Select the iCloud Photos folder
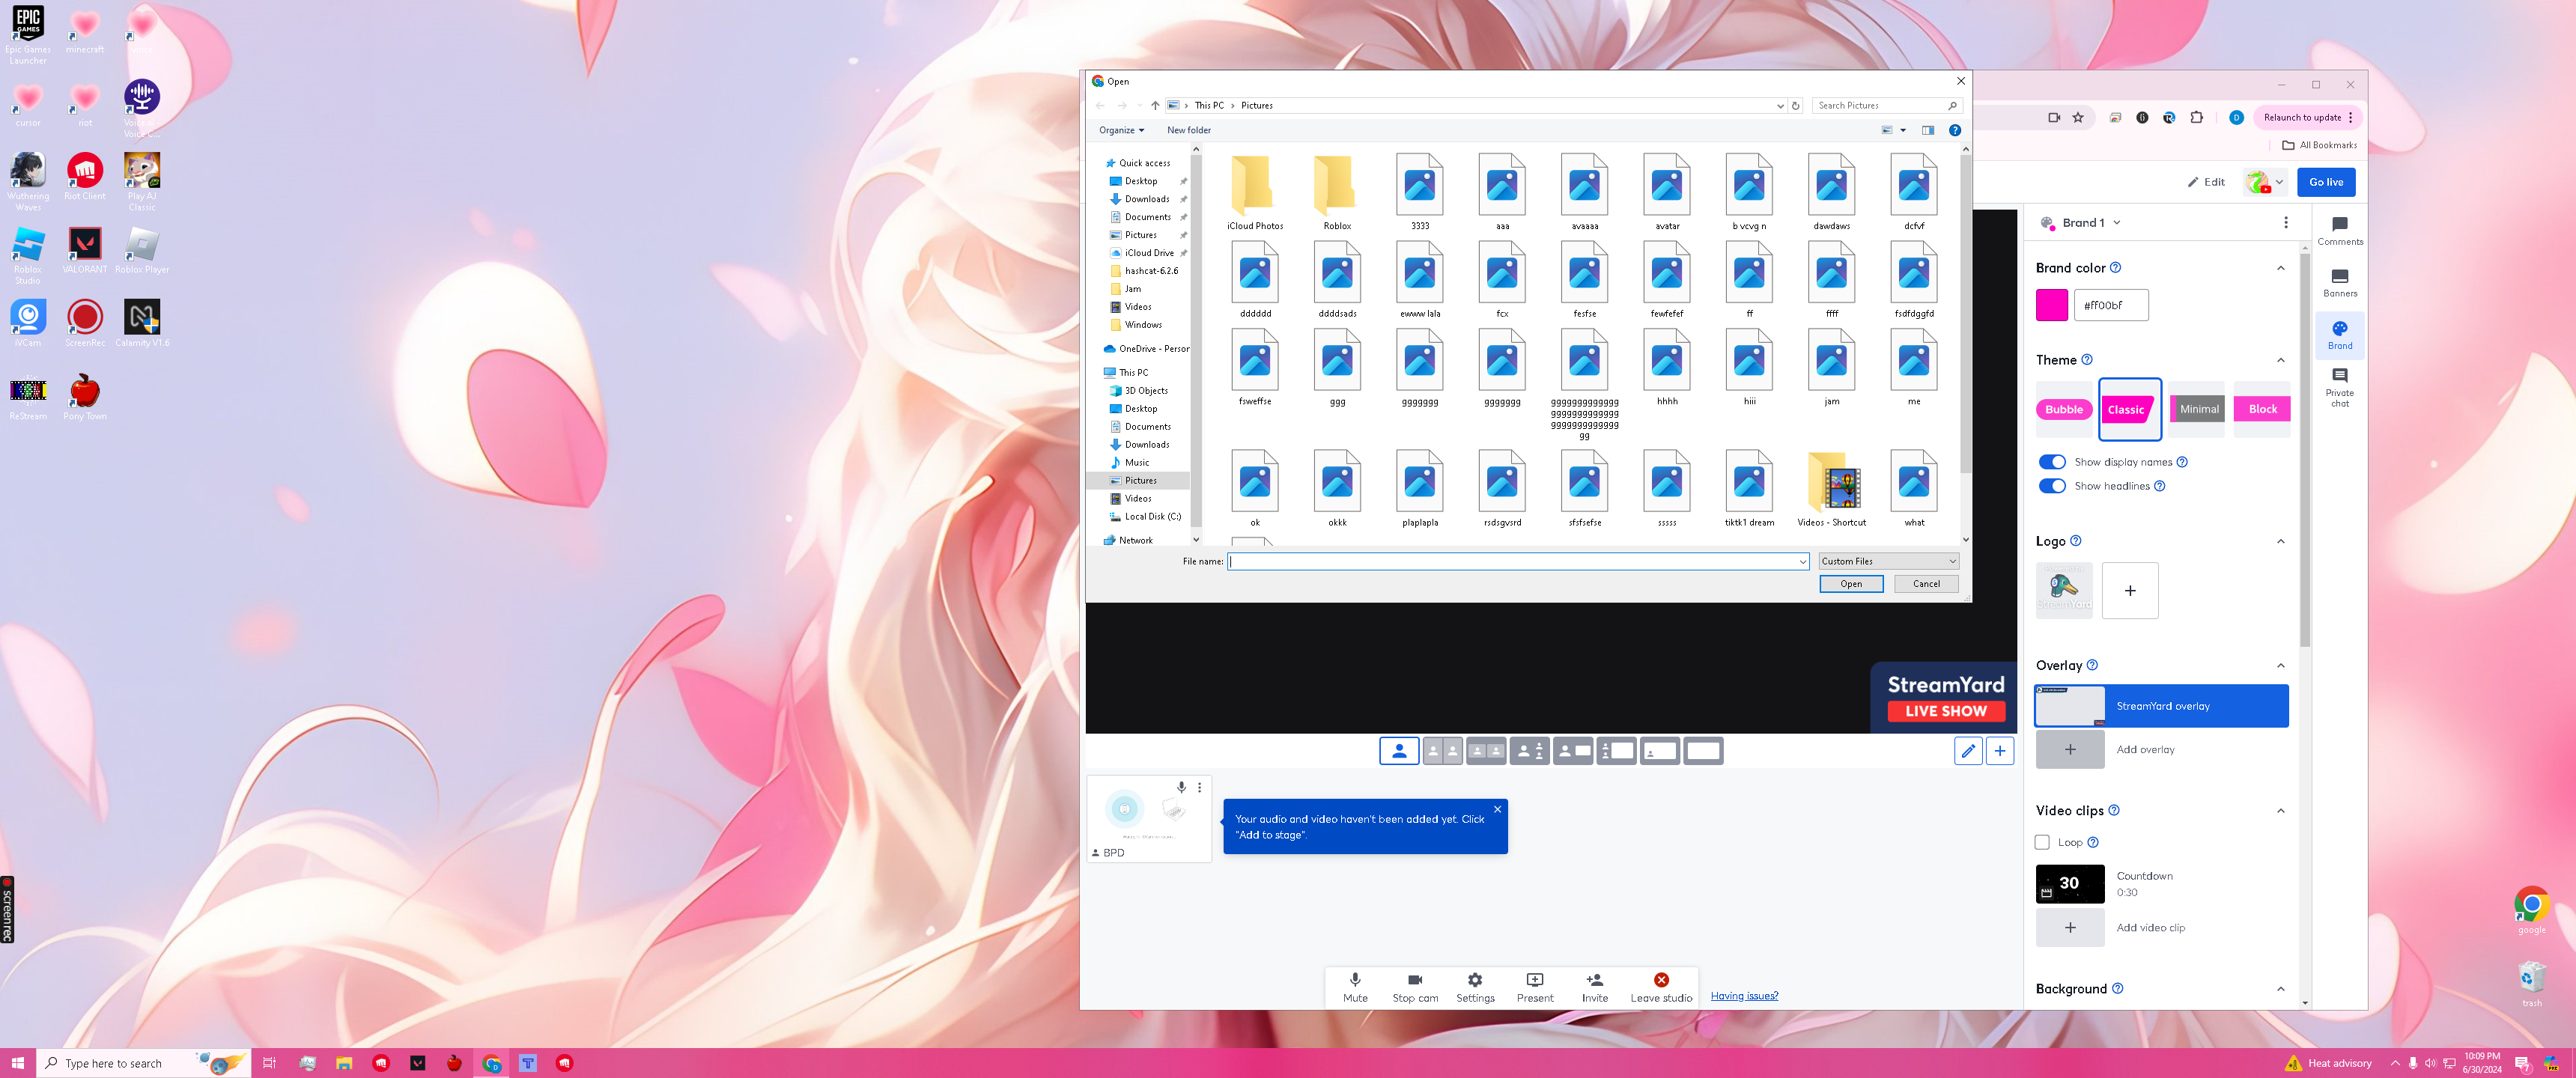This screenshot has height=1078, width=2576. 1255,193
